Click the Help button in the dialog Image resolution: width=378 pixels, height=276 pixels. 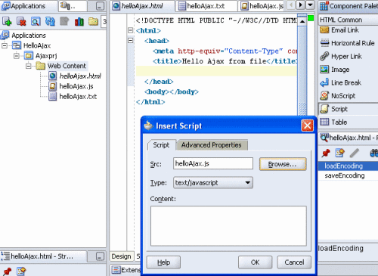point(163,262)
